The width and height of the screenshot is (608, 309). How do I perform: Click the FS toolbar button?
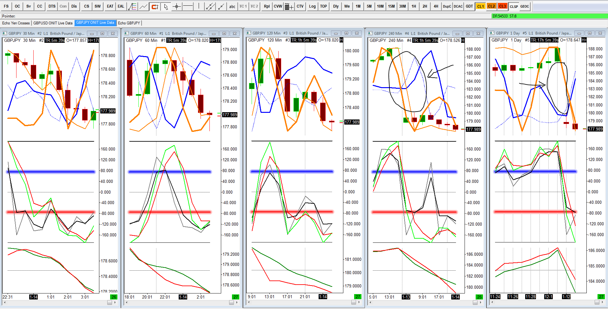(6, 6)
